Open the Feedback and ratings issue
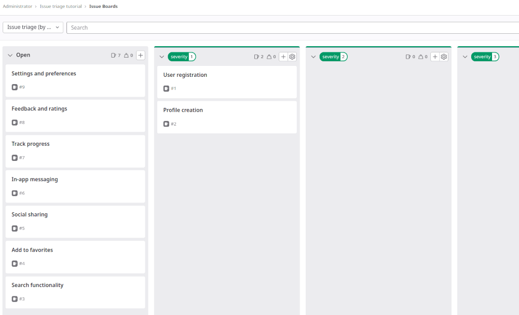The width and height of the screenshot is (519, 315). pos(39,108)
